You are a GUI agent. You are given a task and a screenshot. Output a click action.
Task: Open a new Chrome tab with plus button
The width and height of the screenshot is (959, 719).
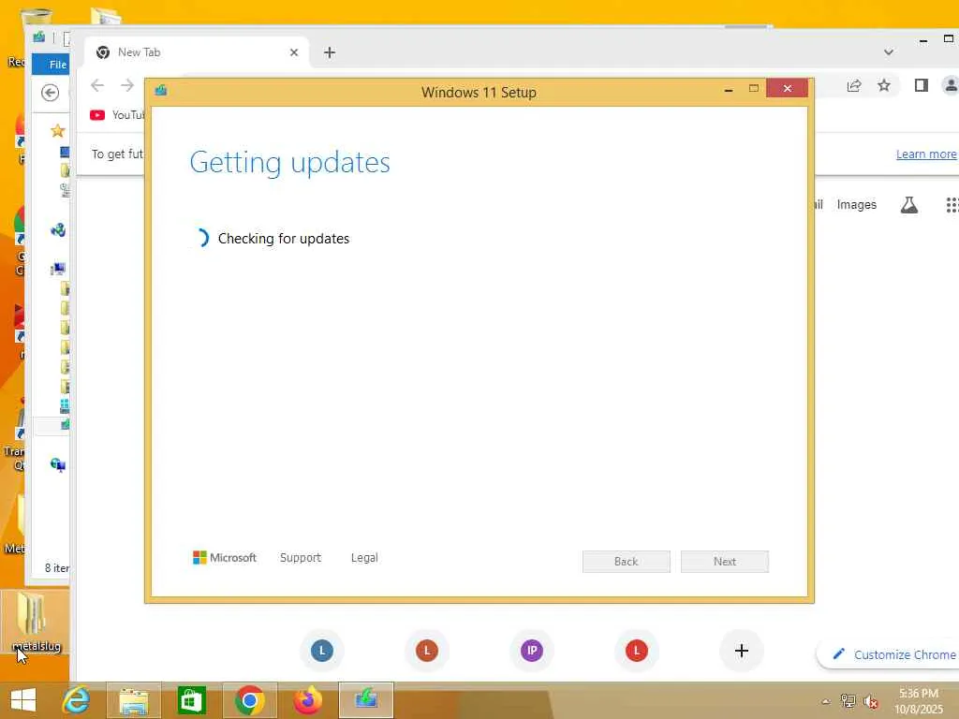click(x=330, y=52)
